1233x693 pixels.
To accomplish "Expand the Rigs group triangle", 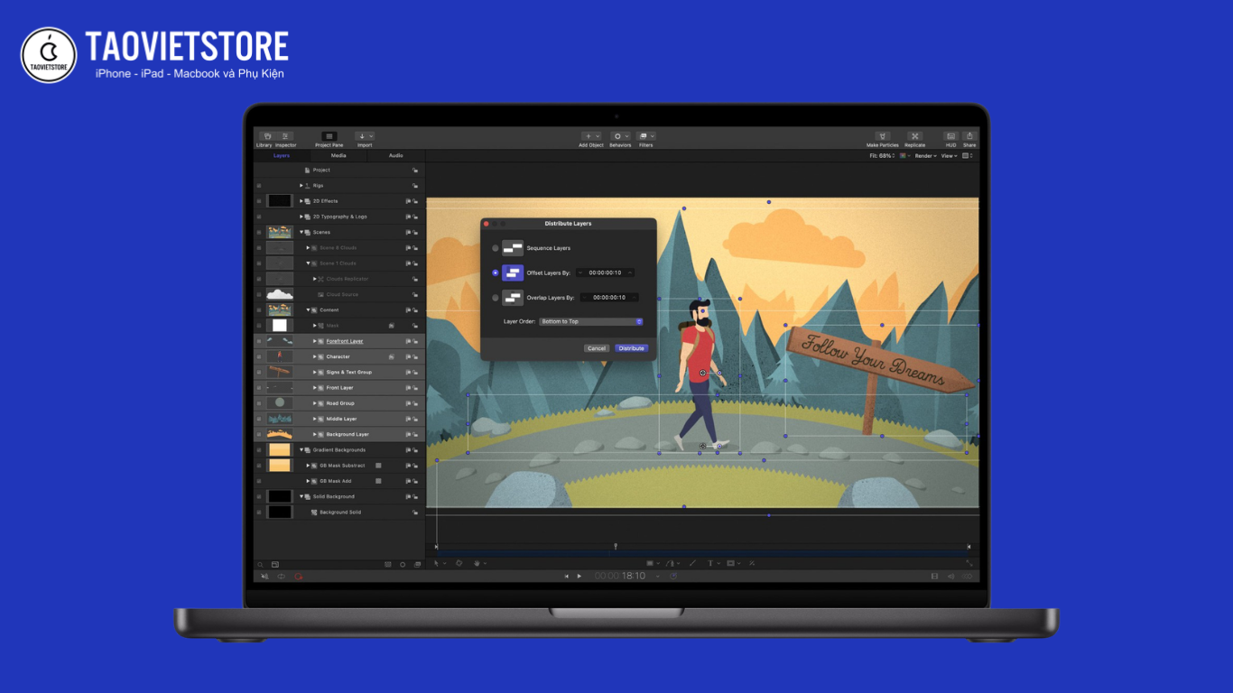I will 301,186.
